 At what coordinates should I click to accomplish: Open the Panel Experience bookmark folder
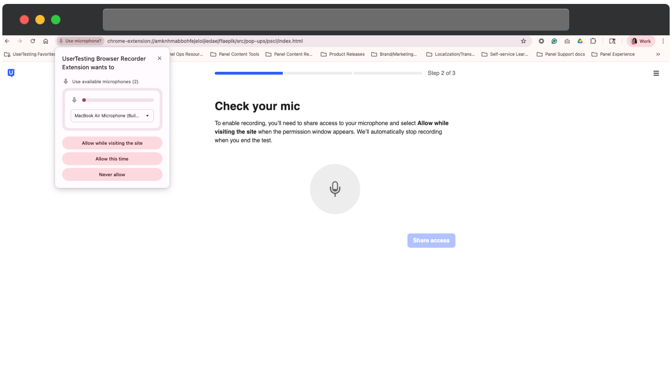(x=613, y=54)
